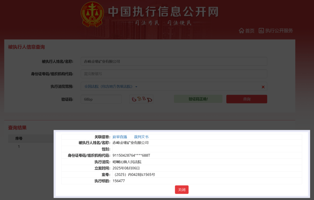Click the 身份证号码/组织机构代码 input field
This screenshot has height=200, width=314.
pos(174,74)
